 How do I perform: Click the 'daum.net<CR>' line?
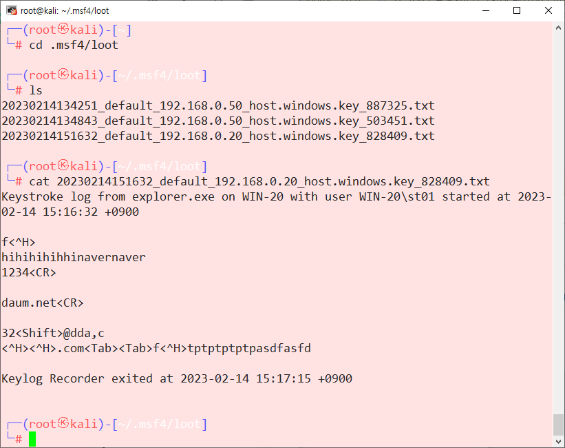(x=43, y=303)
